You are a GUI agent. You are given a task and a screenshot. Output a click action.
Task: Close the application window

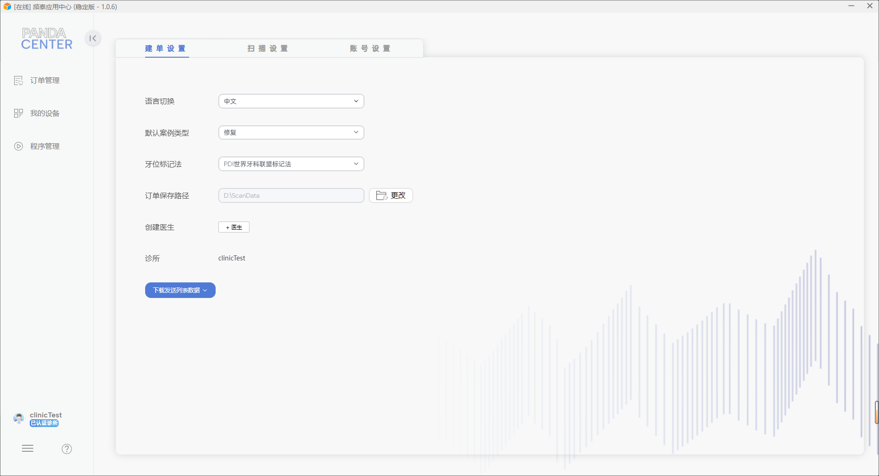click(870, 6)
